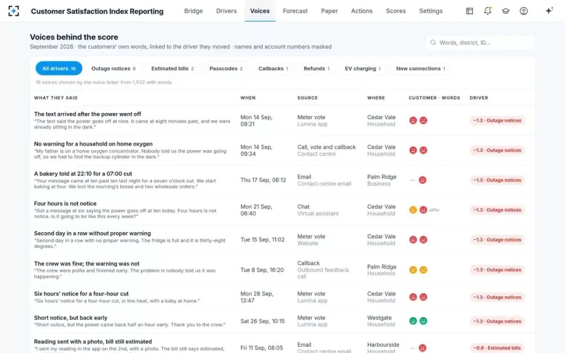Viewport: 565px width, 353px height.
Task: Click the driver tag in the bakery row
Action: [x=497, y=180]
